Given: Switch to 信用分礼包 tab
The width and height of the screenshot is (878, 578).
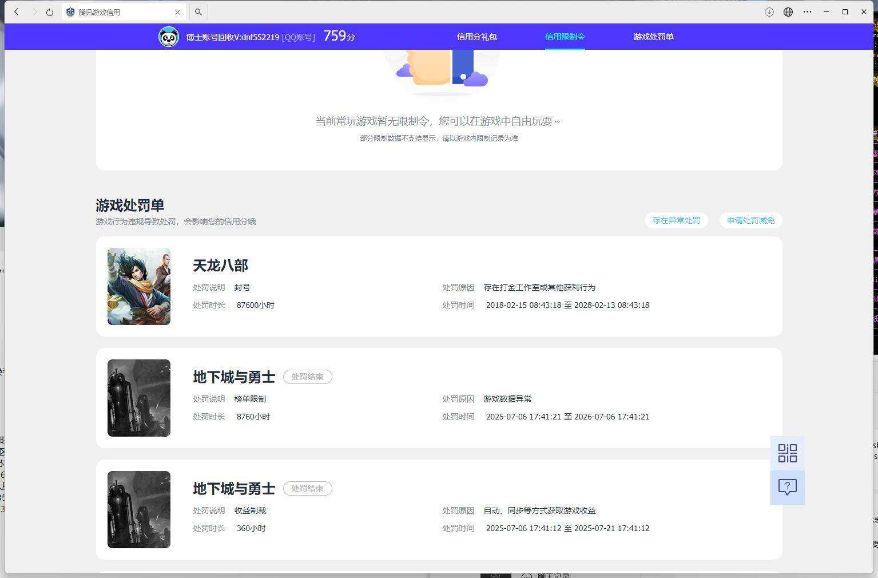Looking at the screenshot, I should pos(477,37).
